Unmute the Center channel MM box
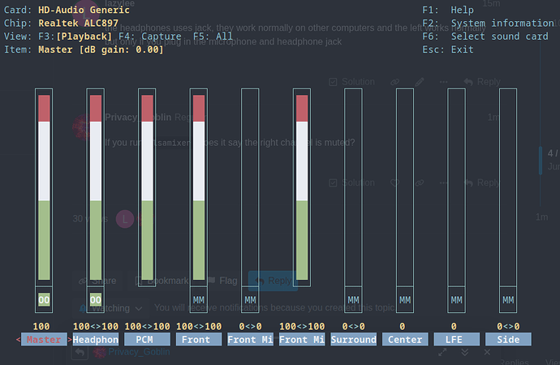560x365 pixels. [x=405, y=300]
